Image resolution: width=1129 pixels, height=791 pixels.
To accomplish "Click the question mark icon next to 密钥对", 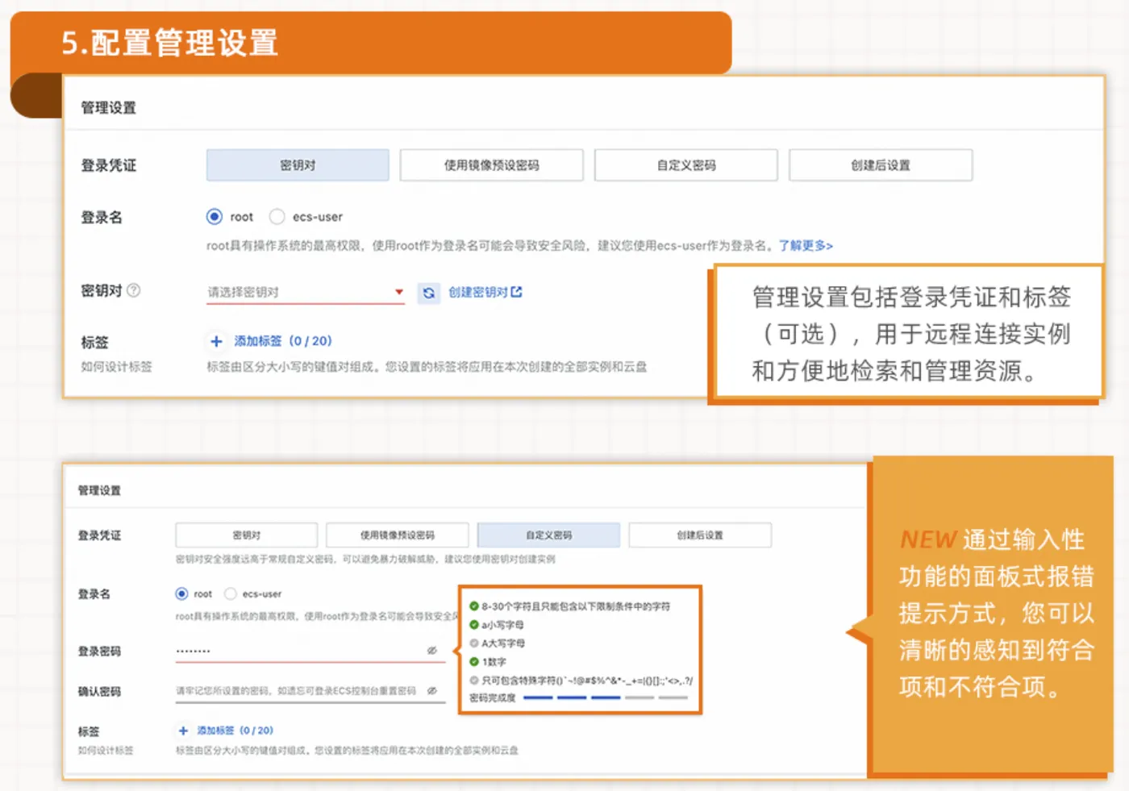I will coord(132,290).
